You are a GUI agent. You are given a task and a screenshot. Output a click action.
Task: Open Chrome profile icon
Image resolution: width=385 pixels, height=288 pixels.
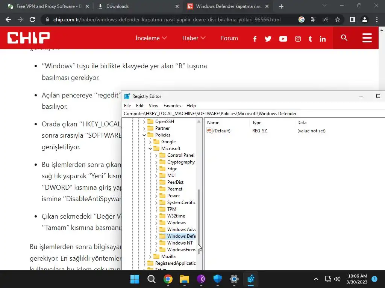(x=365, y=19)
